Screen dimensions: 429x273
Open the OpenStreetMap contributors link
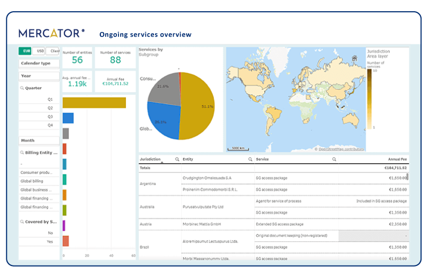click(341, 149)
